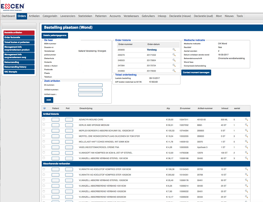The image size is (263, 202).
Task: Go to Statistieken tab
Action: coord(85,16)
